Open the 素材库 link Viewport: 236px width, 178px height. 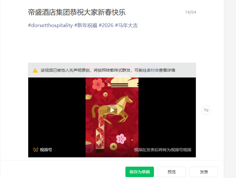pos(152,70)
